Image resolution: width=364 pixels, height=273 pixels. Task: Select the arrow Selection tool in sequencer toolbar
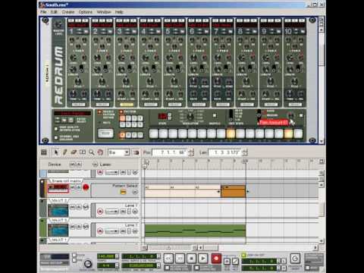click(56, 152)
